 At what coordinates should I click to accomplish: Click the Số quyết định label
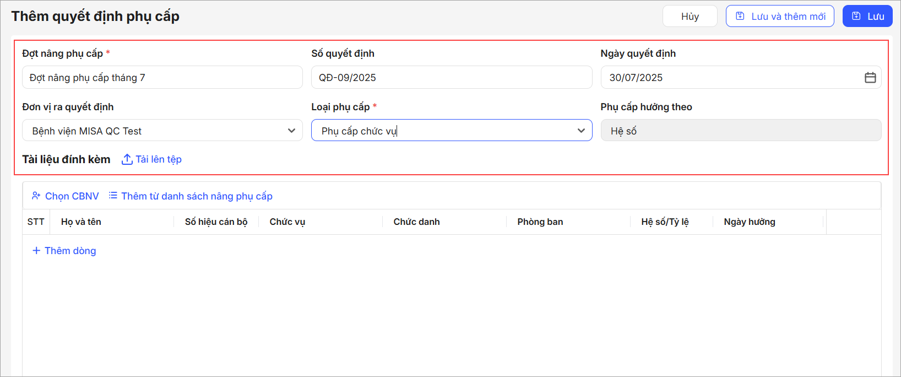point(343,53)
